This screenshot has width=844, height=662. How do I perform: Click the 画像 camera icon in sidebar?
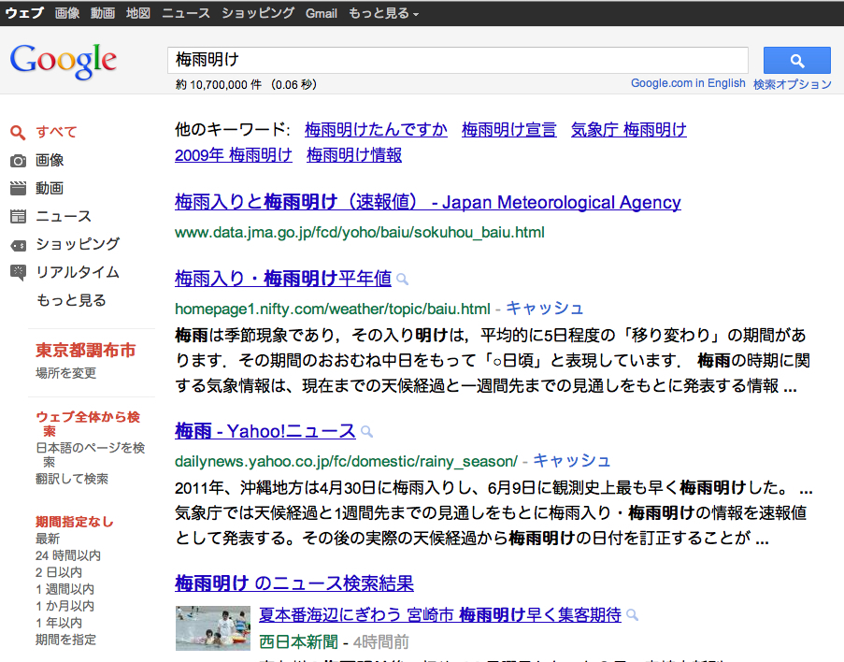18,161
